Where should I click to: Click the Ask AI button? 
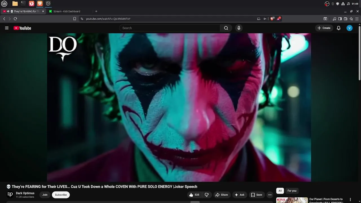(239, 195)
